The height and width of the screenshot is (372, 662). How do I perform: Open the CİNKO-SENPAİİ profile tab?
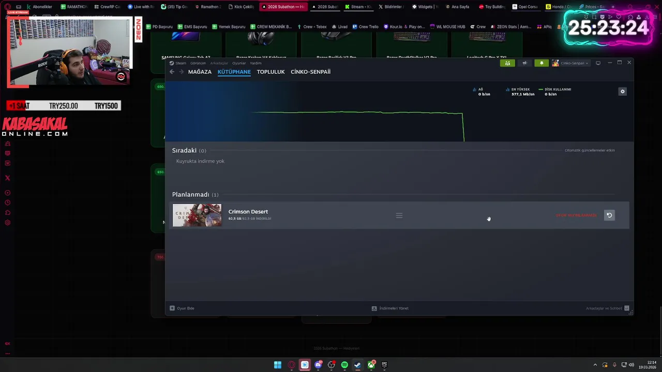310,72
